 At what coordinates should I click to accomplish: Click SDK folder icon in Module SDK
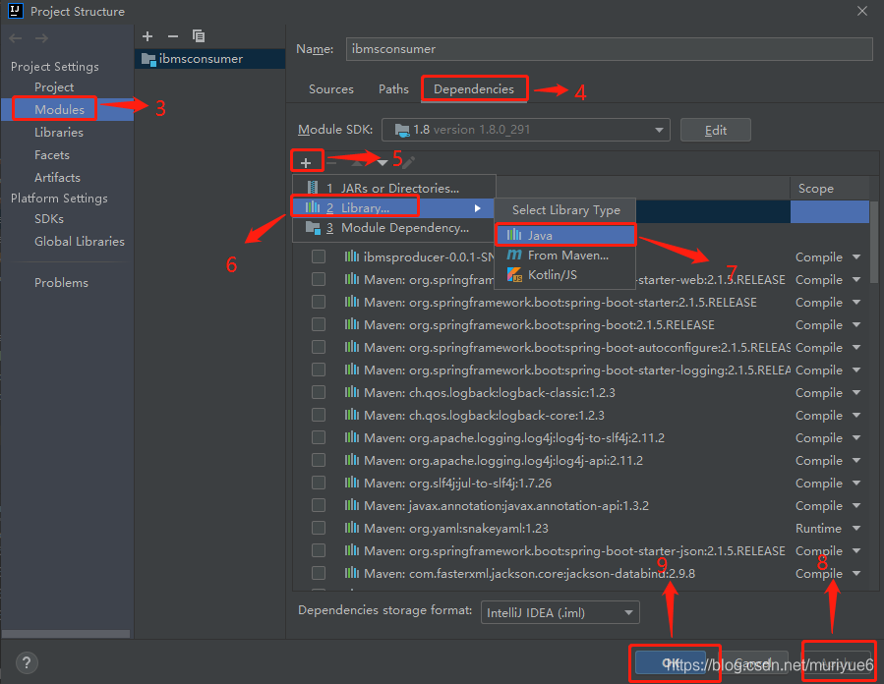tap(402, 130)
